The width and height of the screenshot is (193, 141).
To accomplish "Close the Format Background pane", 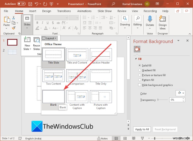I will [x=187, y=41].
